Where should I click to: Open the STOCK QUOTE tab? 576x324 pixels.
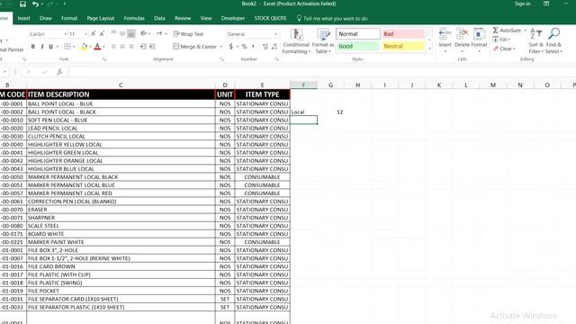click(270, 18)
